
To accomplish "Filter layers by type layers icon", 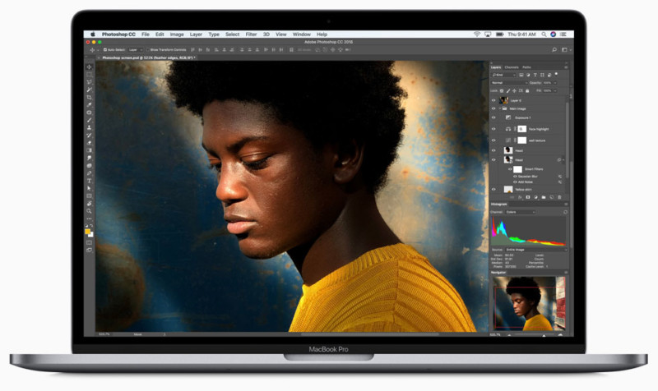I will [535, 75].
